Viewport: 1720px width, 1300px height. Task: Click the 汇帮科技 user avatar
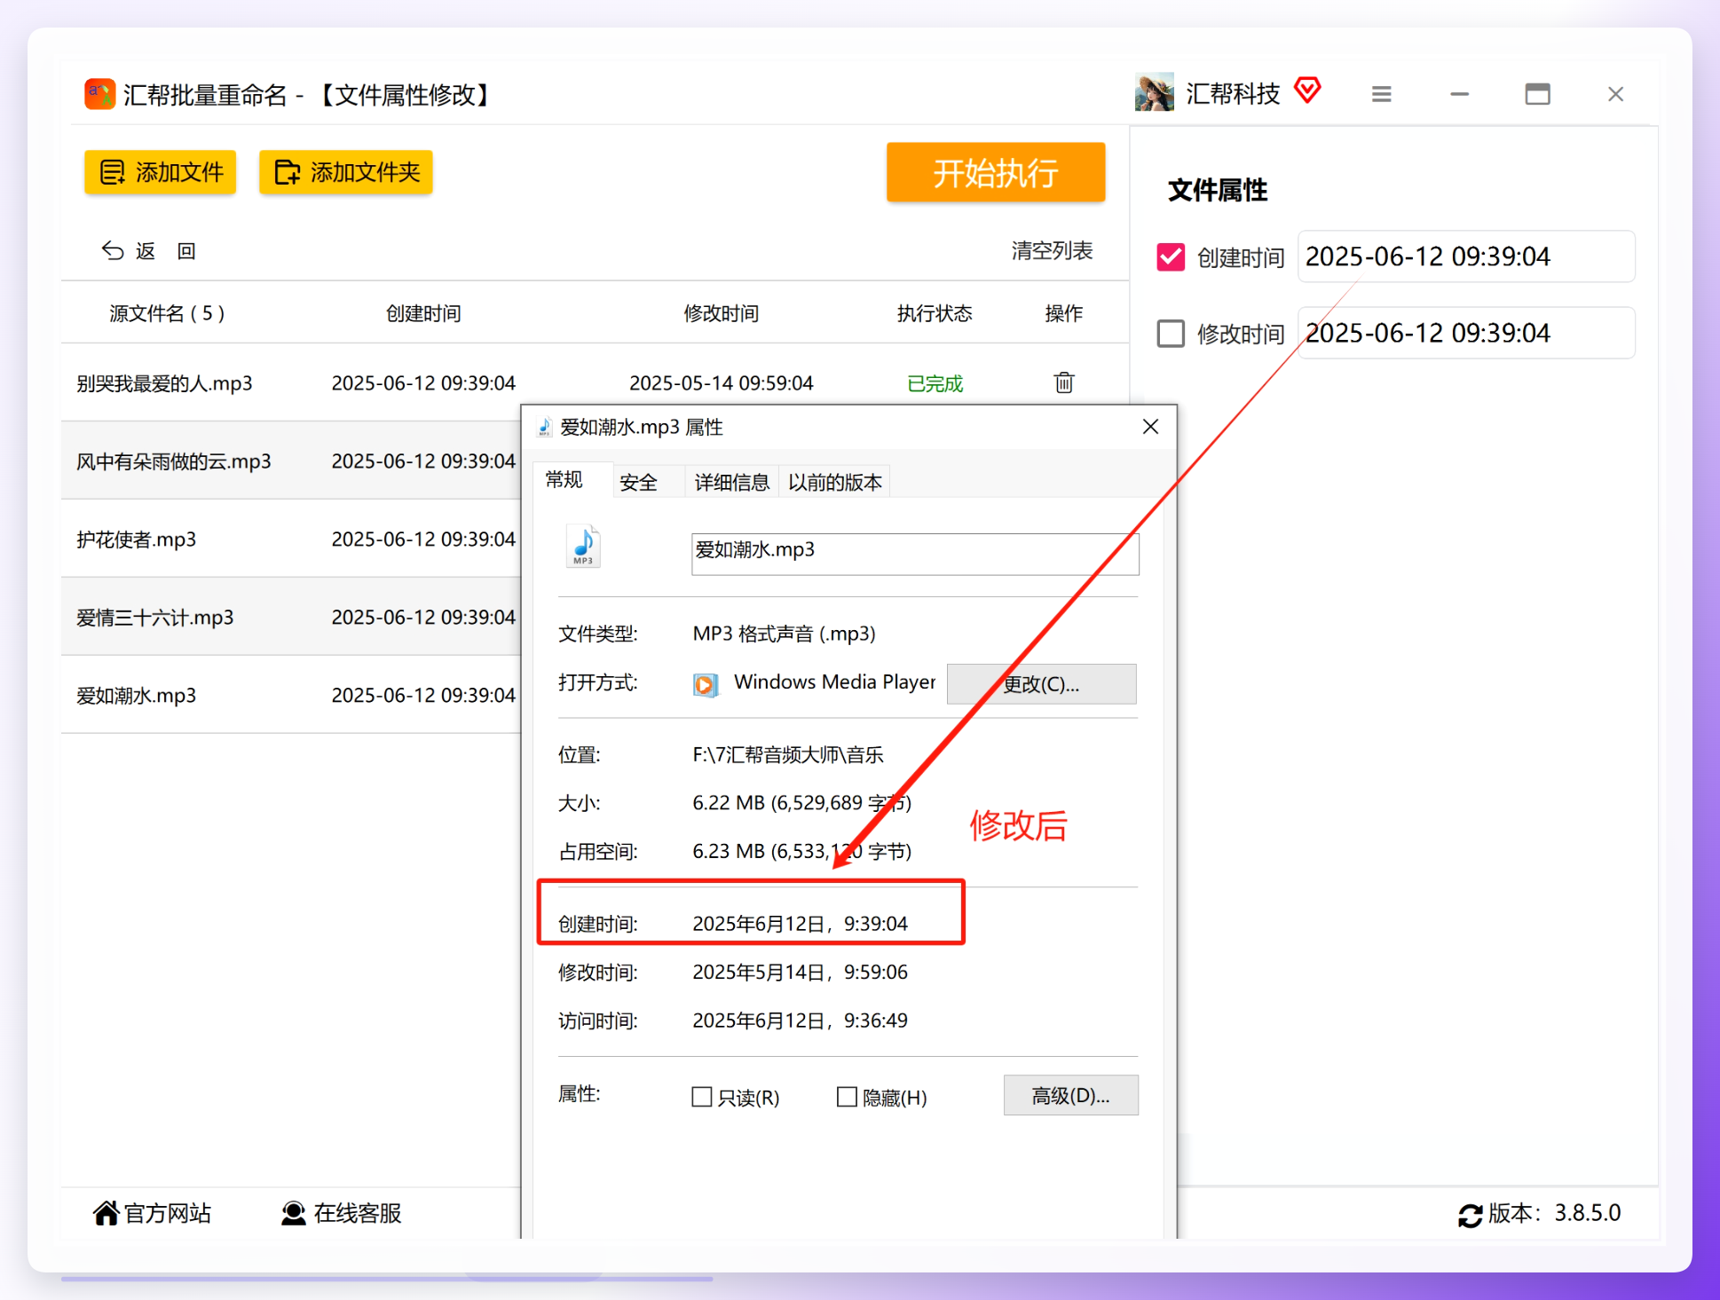point(1154,92)
